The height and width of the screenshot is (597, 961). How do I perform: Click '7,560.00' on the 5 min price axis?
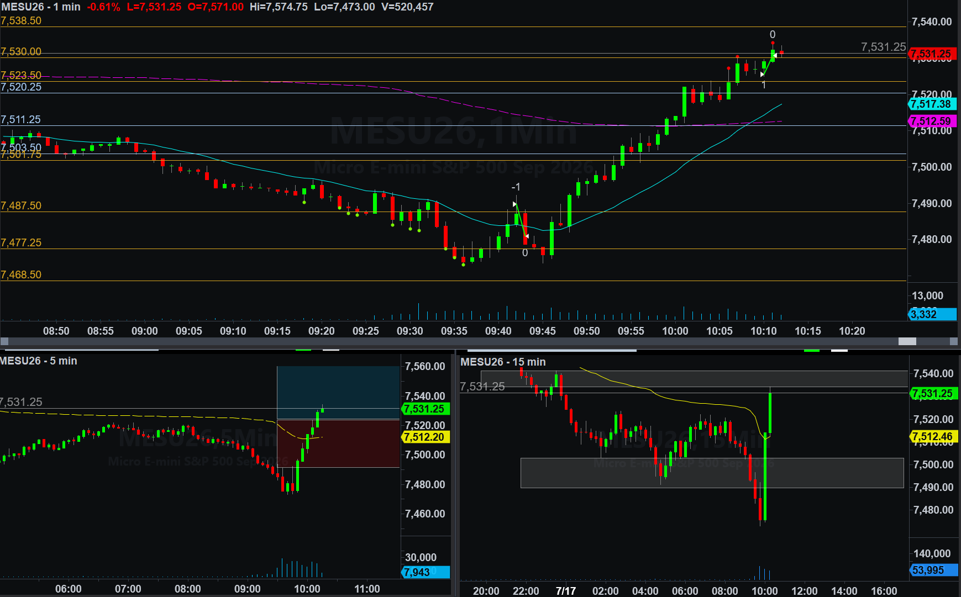425,366
